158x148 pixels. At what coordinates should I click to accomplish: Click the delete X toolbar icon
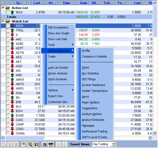pos(16,145)
